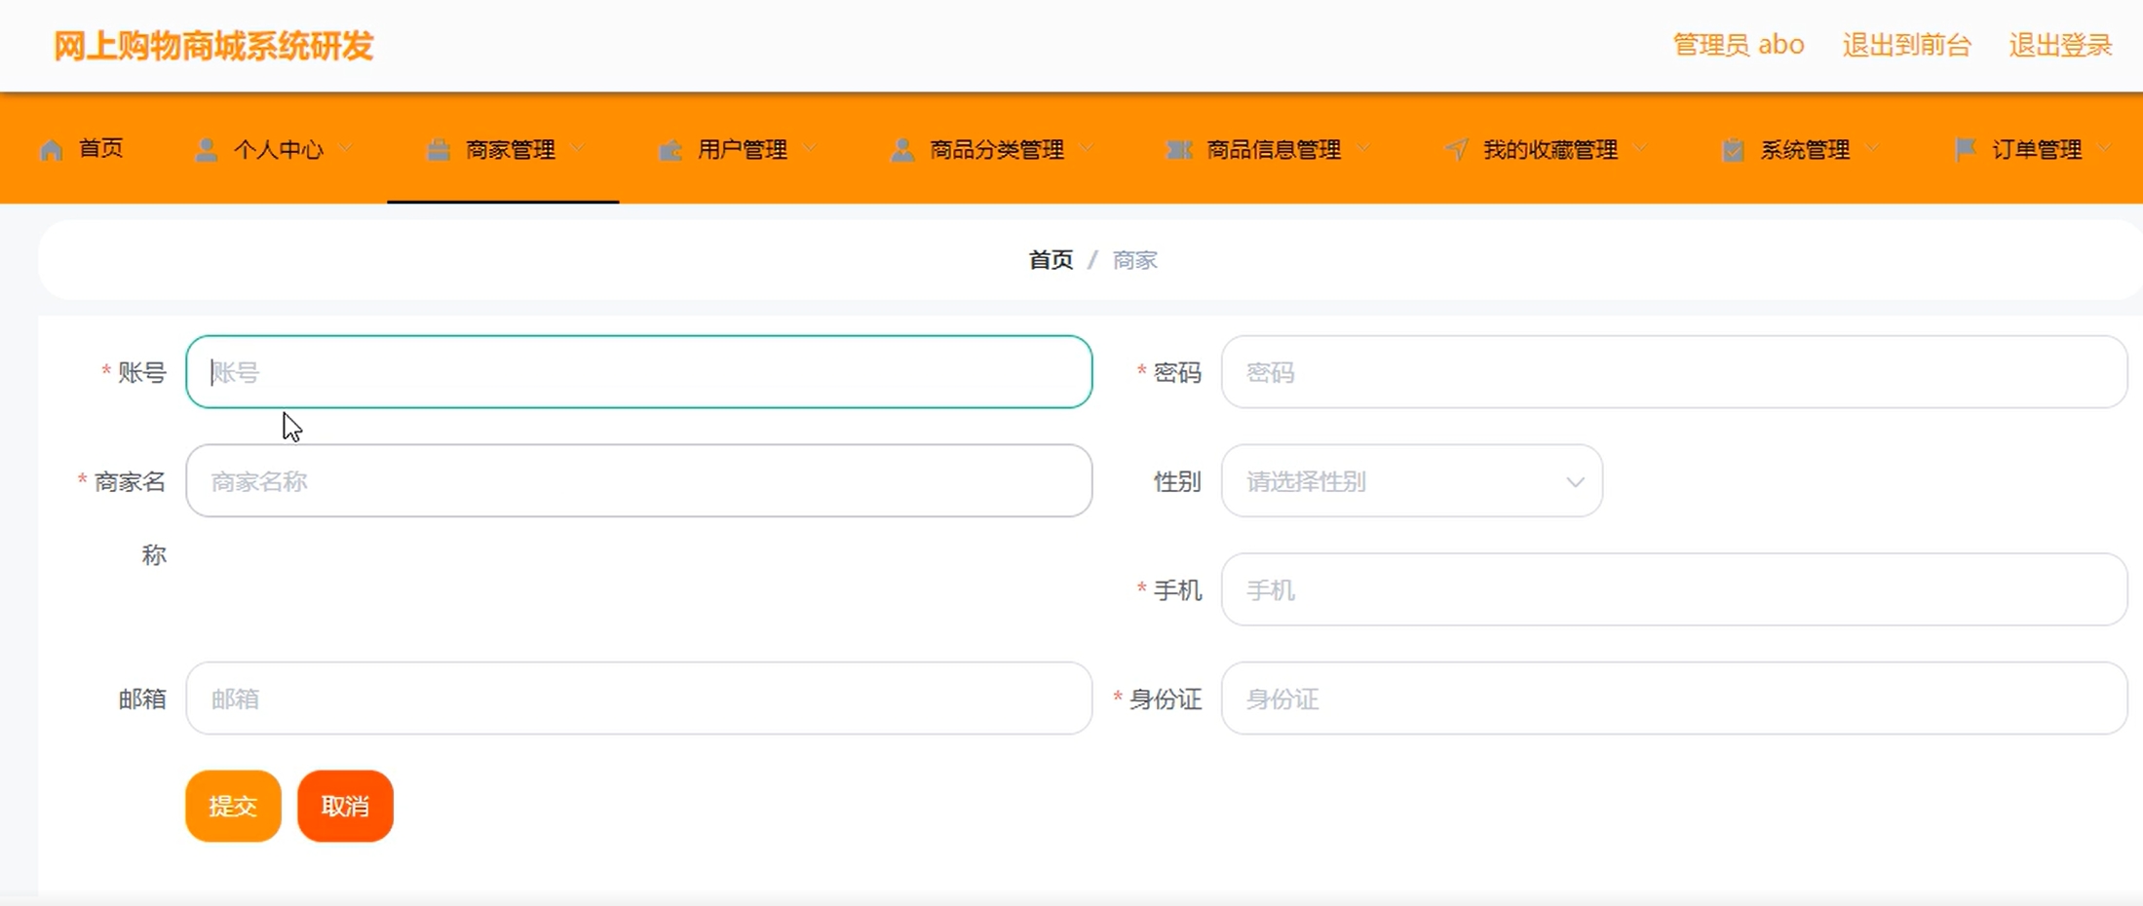Focus the 身份证 ID card input field
2143x906 pixels.
1674,698
